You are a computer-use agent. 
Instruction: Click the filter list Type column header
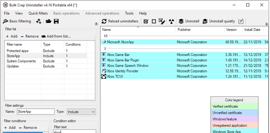(x=52, y=44)
